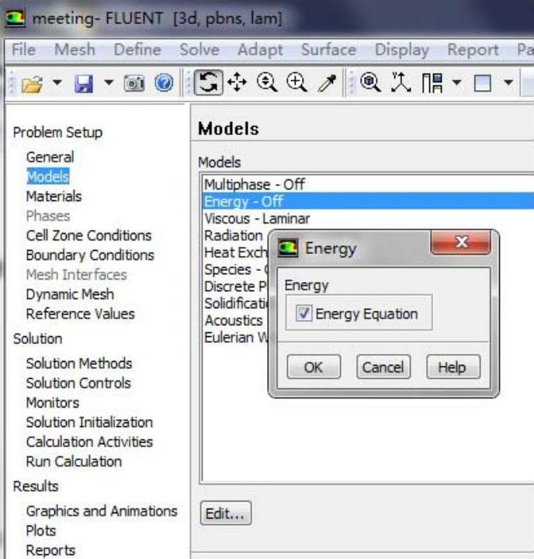
Task: Click Help in the Energy dialog
Action: (453, 366)
